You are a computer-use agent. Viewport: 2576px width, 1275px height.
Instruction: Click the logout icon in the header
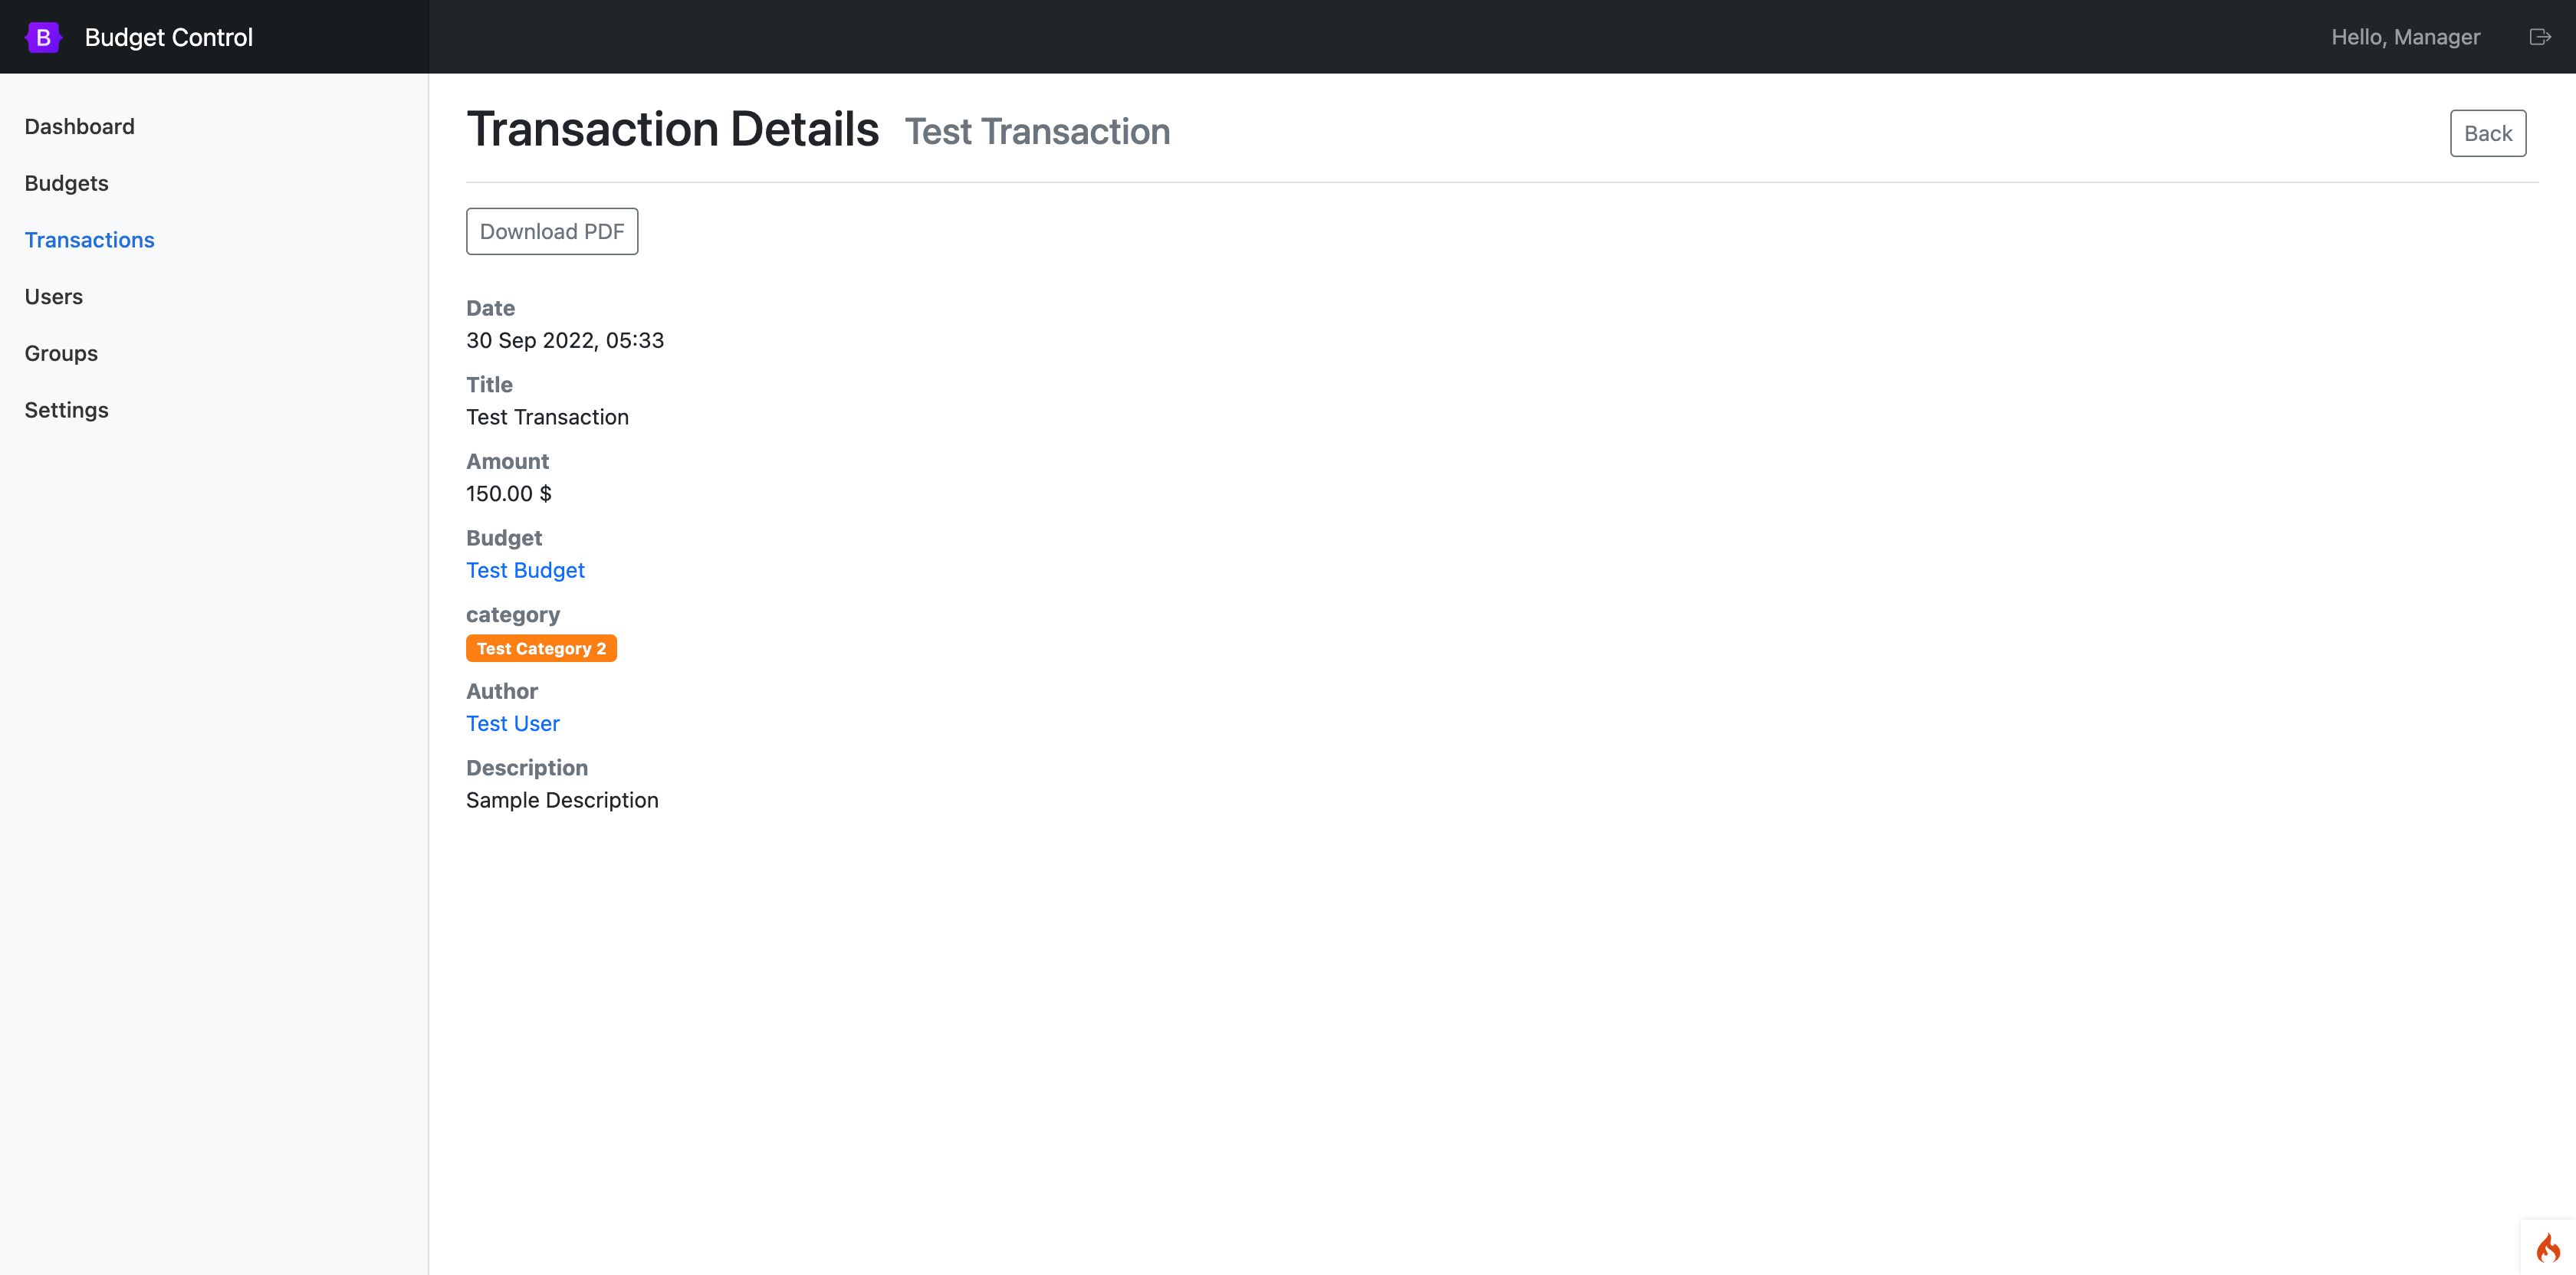click(2539, 37)
